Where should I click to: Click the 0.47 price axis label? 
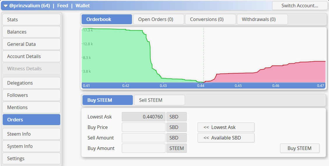[321, 86]
